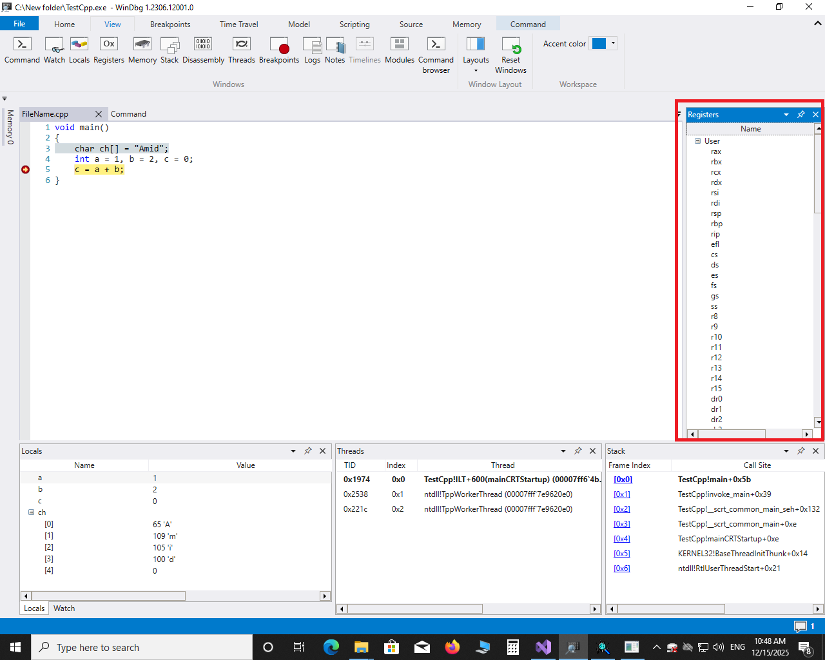825x660 pixels.
Task: Switch to the Breakpoints ribbon tab
Action: point(170,24)
